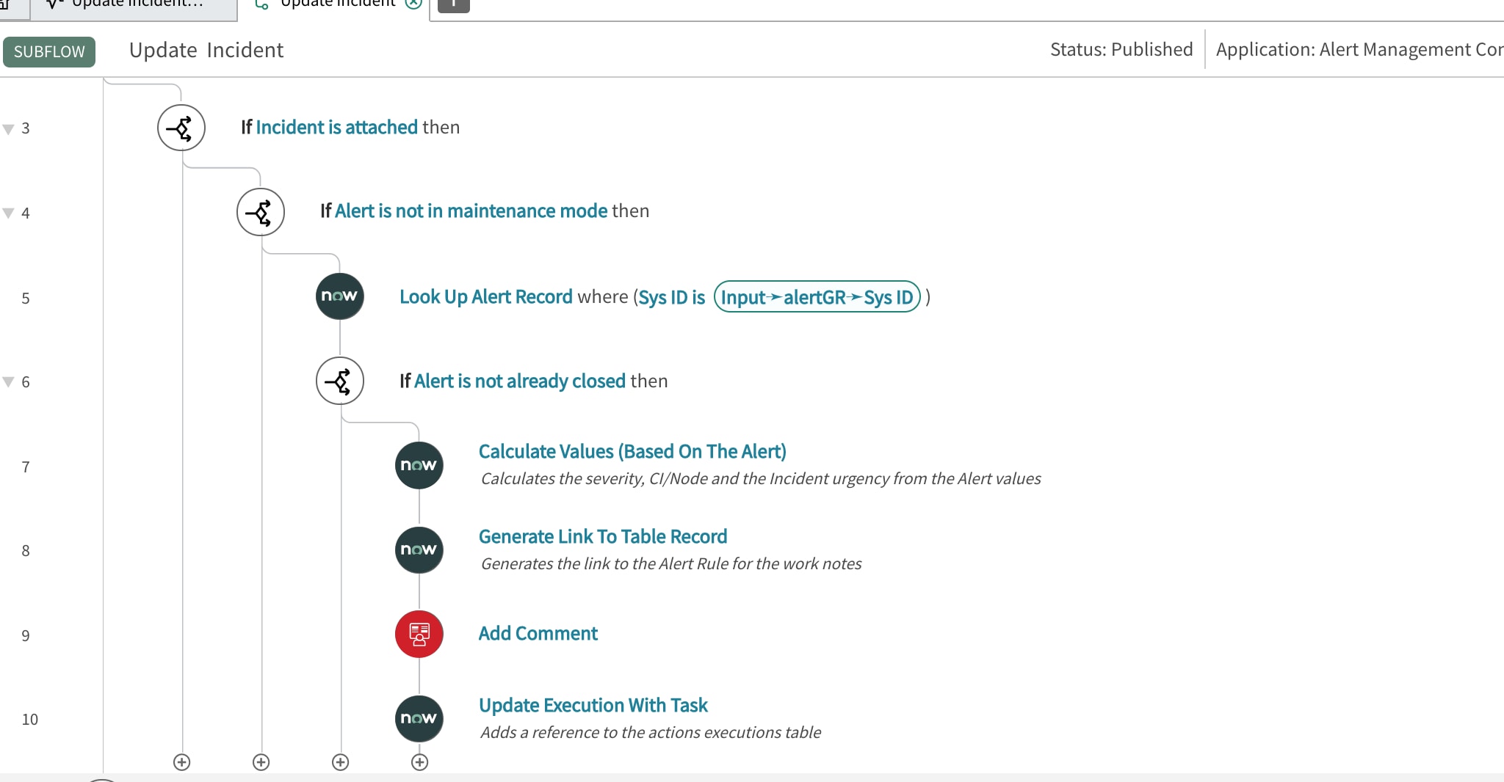Select the now icon next to Look Up Alert Record
Viewport: 1504px width, 782px height.
pos(340,296)
